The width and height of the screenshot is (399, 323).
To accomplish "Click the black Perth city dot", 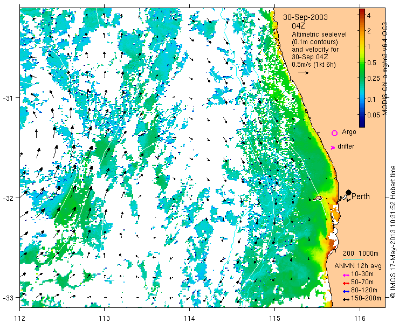I will click(x=348, y=192).
